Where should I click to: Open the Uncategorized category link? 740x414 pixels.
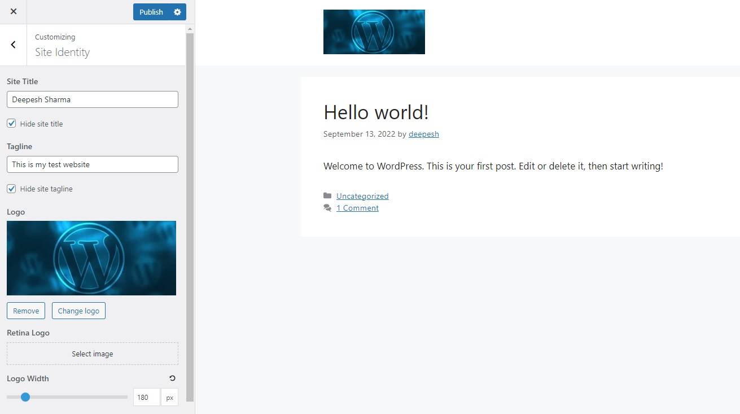(x=362, y=196)
